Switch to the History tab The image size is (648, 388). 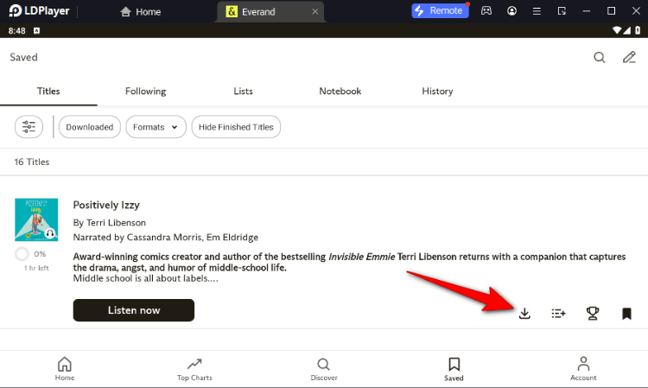coord(437,91)
